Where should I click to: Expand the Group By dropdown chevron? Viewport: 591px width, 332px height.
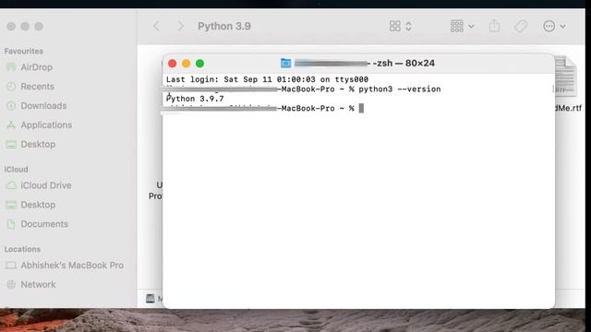pyautogui.click(x=471, y=27)
